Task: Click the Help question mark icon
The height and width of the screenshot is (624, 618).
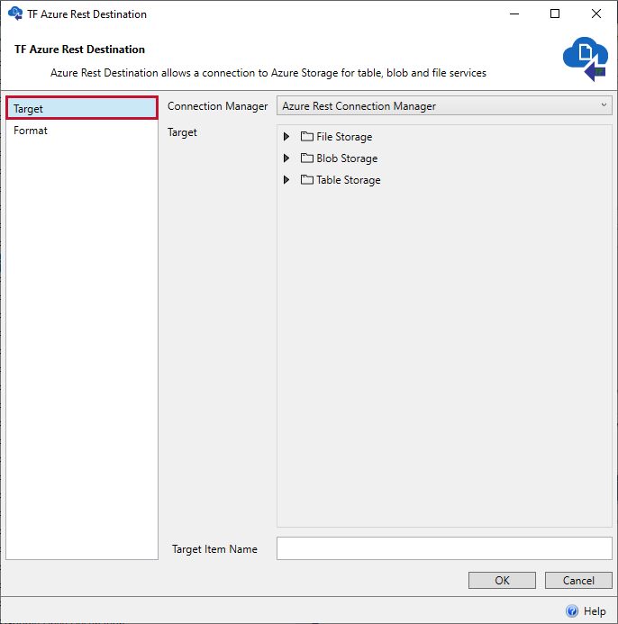Action: click(x=572, y=610)
